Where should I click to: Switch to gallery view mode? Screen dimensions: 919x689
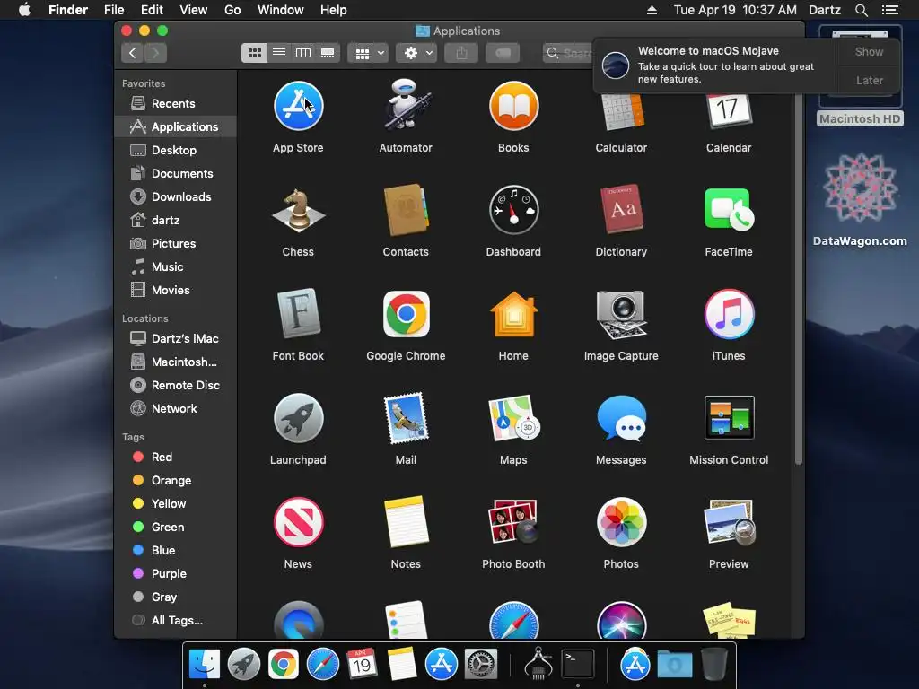pyautogui.click(x=328, y=53)
